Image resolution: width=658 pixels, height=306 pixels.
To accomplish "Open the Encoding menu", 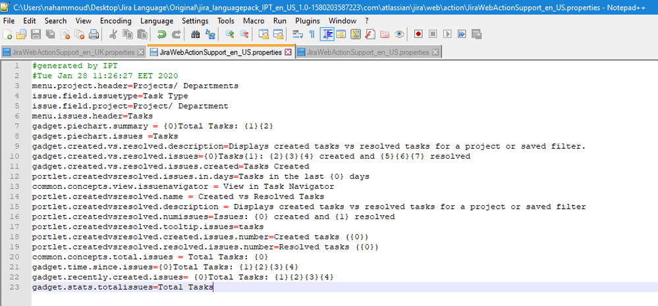I will 116,20.
